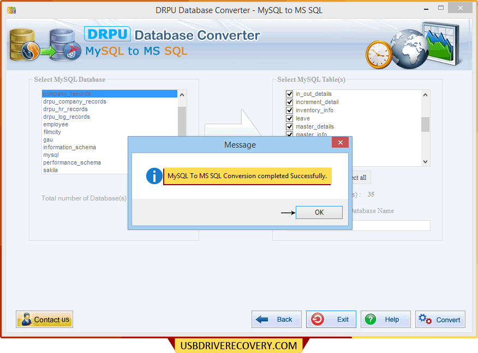Click the Contact us person icon

click(27, 319)
